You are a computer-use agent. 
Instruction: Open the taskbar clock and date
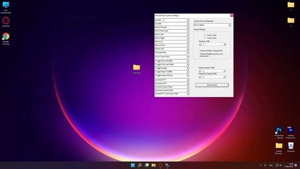point(289,165)
